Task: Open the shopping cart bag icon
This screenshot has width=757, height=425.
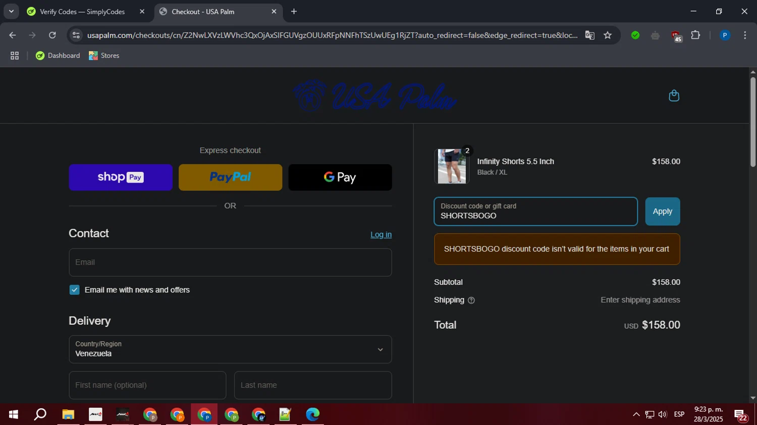Action: 674,96
